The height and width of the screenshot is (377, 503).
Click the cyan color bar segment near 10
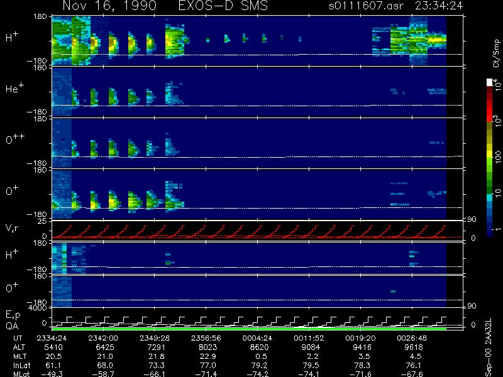point(490,198)
